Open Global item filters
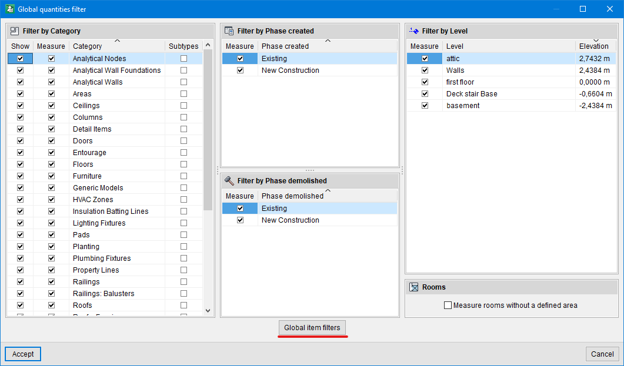Image resolution: width=624 pixels, height=366 pixels. pos(312,328)
